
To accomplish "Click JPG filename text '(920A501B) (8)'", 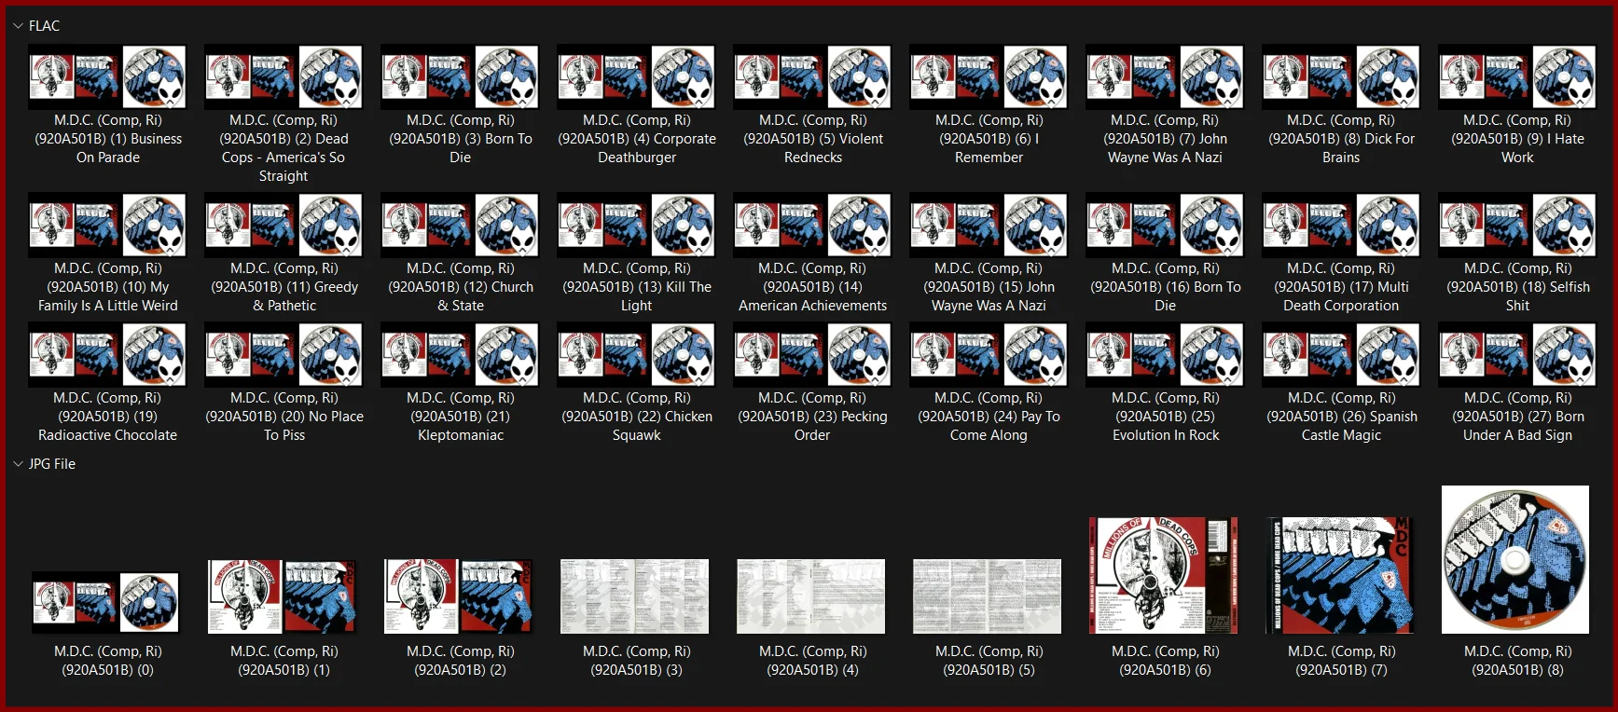I will click(1517, 670).
